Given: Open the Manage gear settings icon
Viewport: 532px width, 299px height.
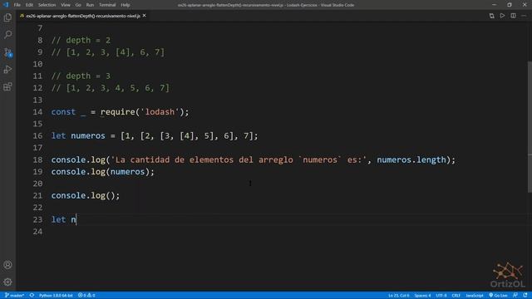Looking at the screenshot, I should pyautogui.click(x=7, y=282).
